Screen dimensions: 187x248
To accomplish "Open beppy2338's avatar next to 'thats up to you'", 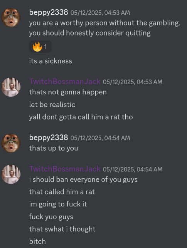I will [x=11, y=143].
